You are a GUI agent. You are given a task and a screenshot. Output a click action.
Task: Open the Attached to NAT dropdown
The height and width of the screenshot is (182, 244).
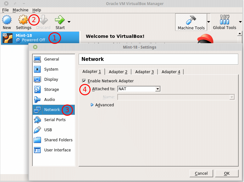point(139,89)
